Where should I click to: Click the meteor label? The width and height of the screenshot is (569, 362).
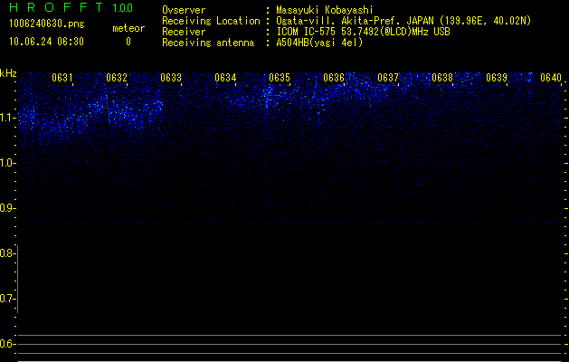tap(128, 28)
